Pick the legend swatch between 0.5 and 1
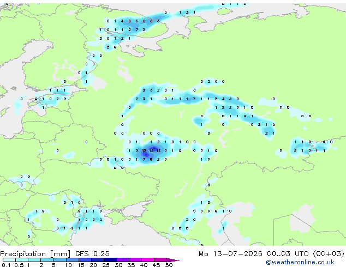346x267 pixels. click(22, 260)
